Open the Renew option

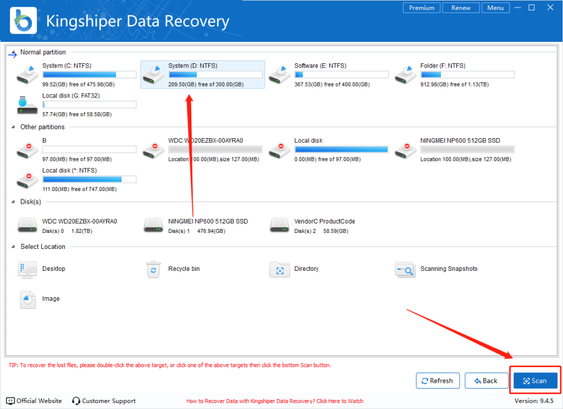461,8
